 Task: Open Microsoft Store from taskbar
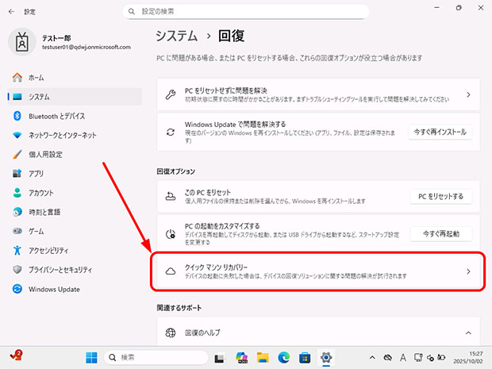pyautogui.click(x=305, y=357)
